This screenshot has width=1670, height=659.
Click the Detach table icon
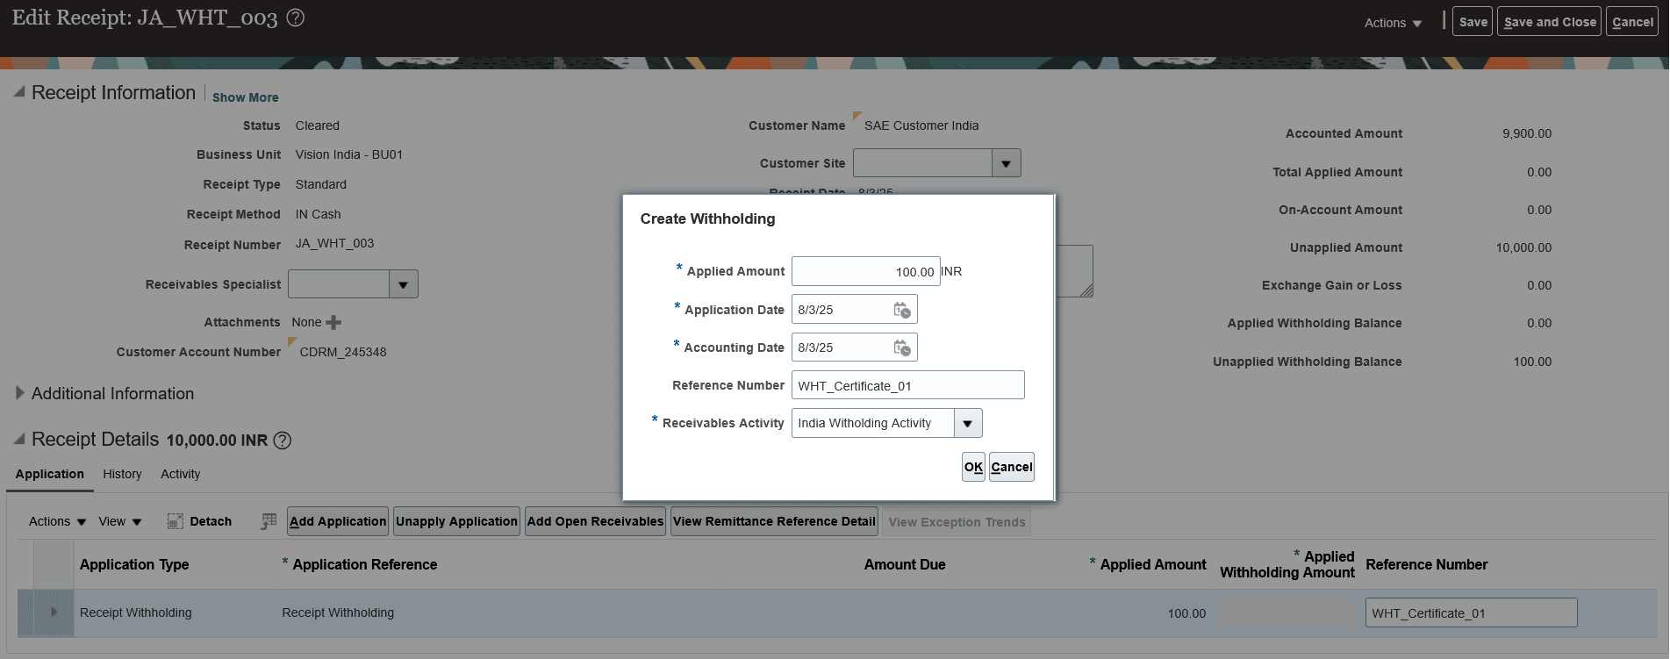[175, 521]
